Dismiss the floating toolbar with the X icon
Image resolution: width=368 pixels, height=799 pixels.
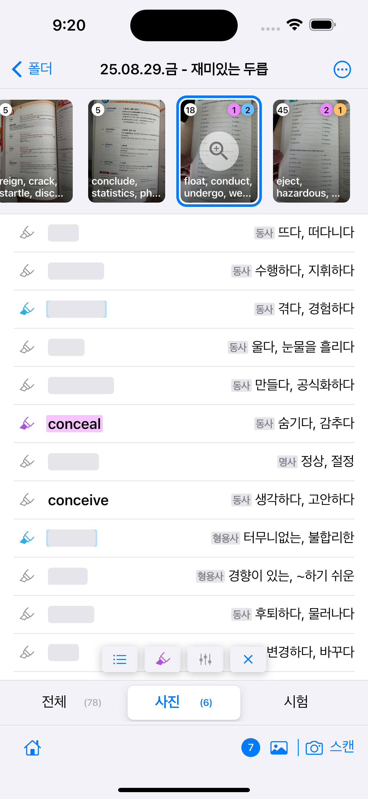point(248,659)
